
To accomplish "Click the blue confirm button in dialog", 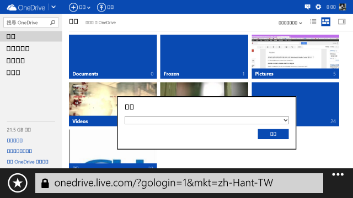I will (273, 134).
